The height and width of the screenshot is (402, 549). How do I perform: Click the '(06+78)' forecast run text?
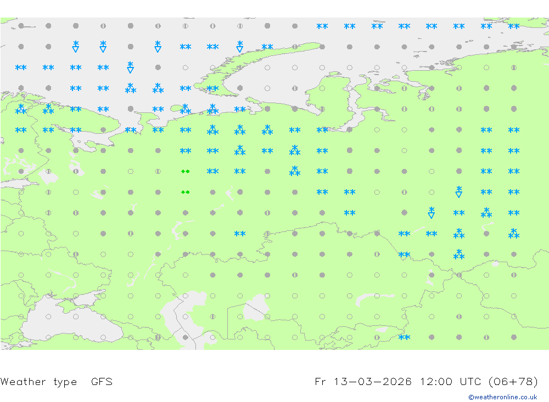pyautogui.click(x=513, y=381)
